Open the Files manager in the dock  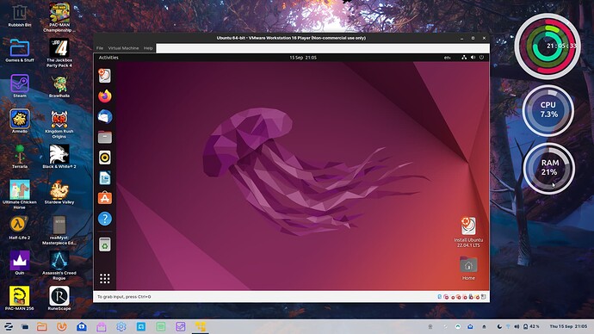(105, 137)
